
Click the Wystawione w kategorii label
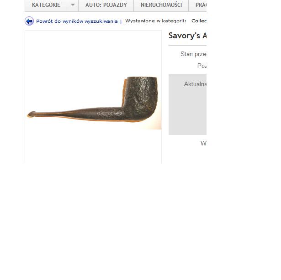tap(155, 21)
